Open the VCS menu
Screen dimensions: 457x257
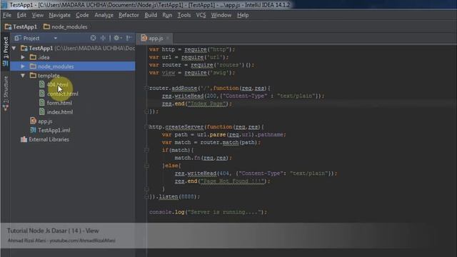pyautogui.click(x=201, y=15)
